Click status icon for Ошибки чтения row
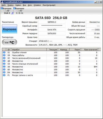Viewport: 103px width, 119px height. click(4, 52)
